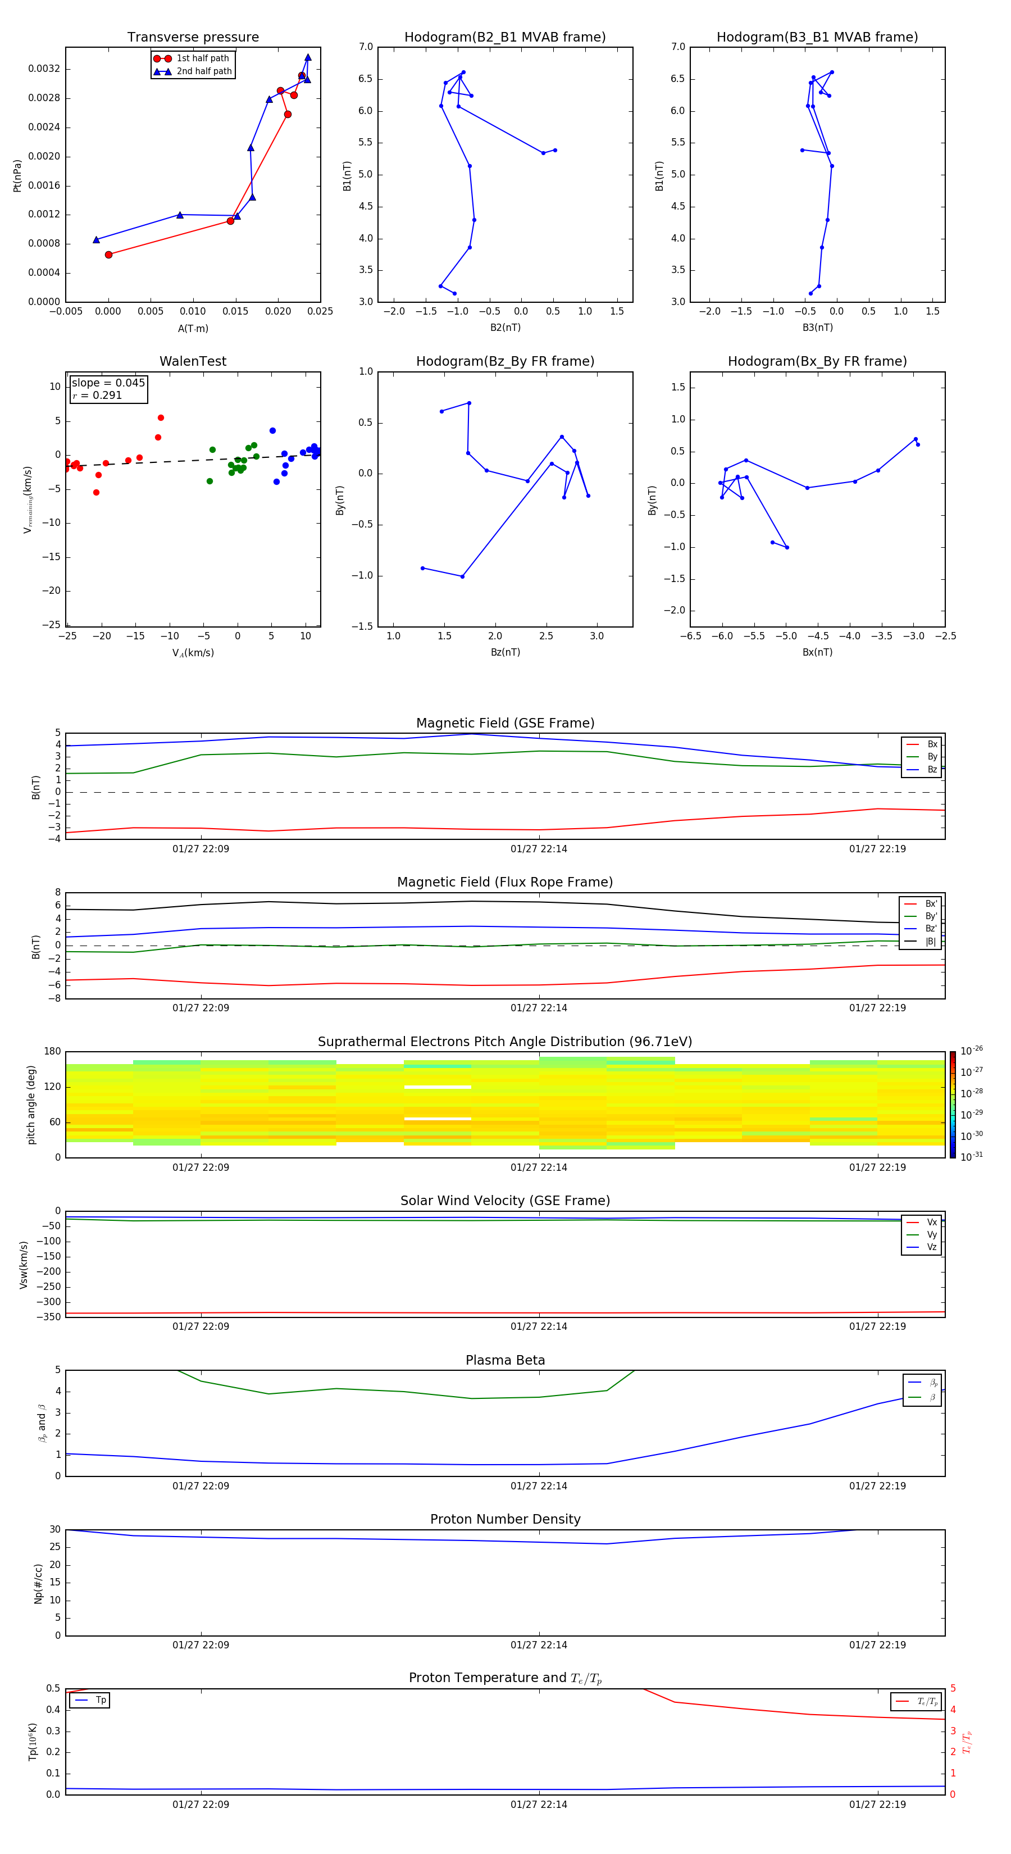Click the 'Bz(nT)' x-axis label
Viewport: 1011px width, 1854px height.
click(x=505, y=652)
